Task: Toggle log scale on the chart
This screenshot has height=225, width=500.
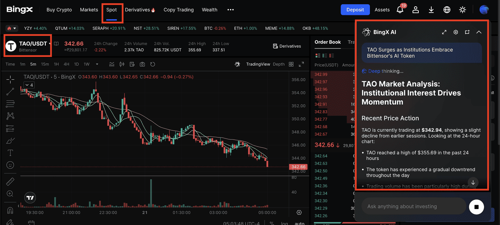Action: [x=284, y=223]
